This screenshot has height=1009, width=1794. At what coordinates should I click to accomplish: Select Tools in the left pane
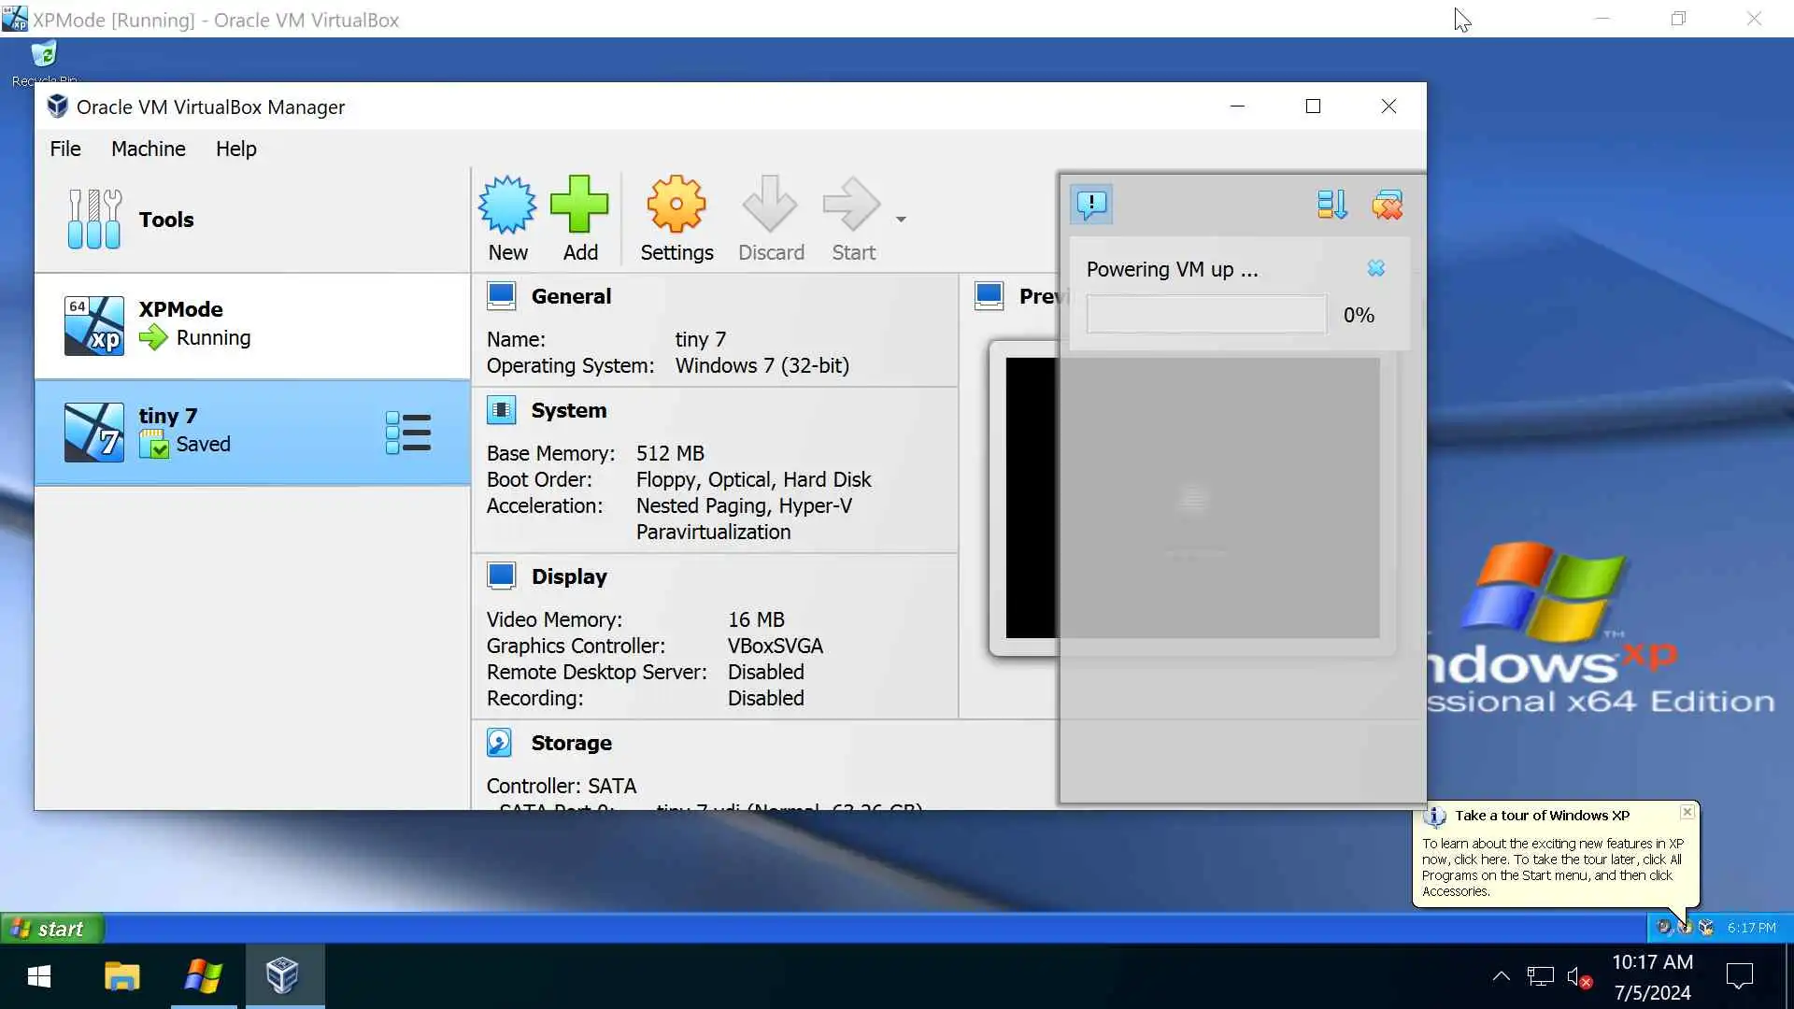(x=166, y=220)
